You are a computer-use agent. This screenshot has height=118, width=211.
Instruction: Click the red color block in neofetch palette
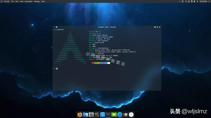(x=93, y=63)
